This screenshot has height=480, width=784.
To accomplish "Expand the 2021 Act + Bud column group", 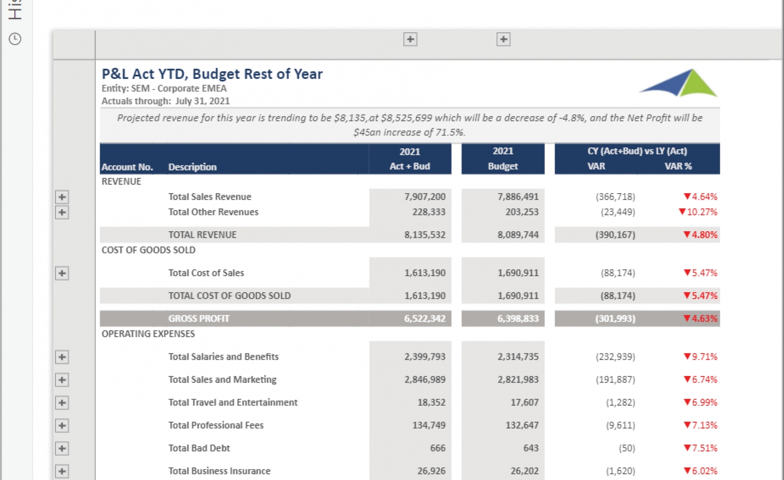I will [x=410, y=39].
